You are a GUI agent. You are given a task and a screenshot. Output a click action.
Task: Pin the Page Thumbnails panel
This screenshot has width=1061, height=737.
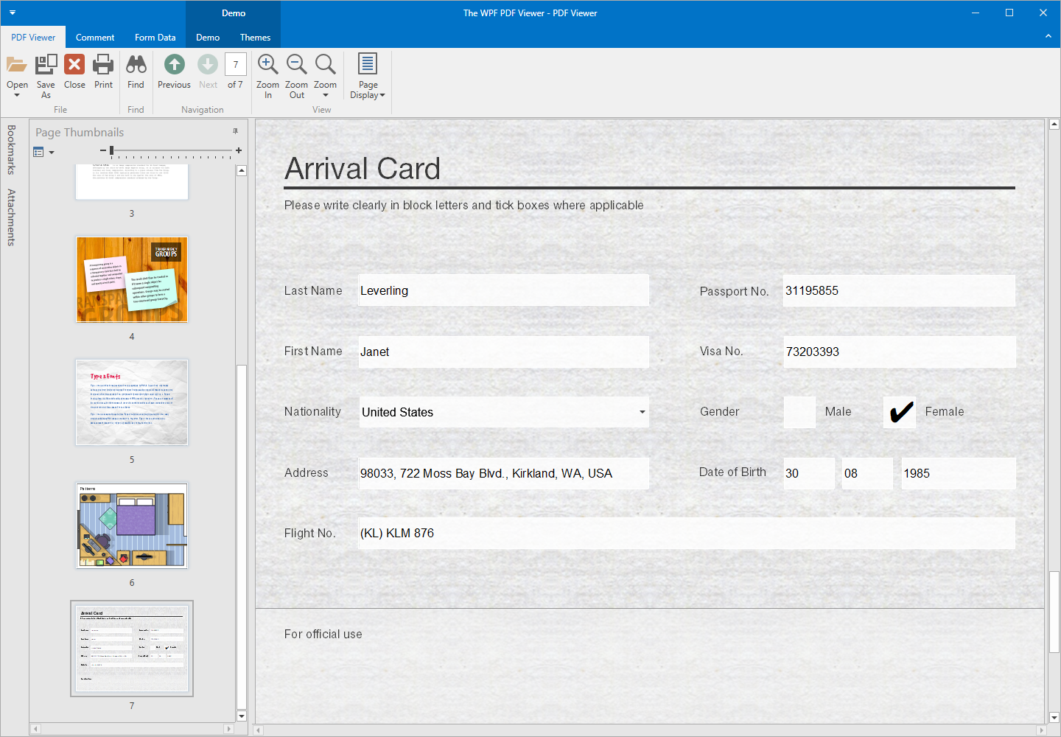pyautogui.click(x=235, y=131)
